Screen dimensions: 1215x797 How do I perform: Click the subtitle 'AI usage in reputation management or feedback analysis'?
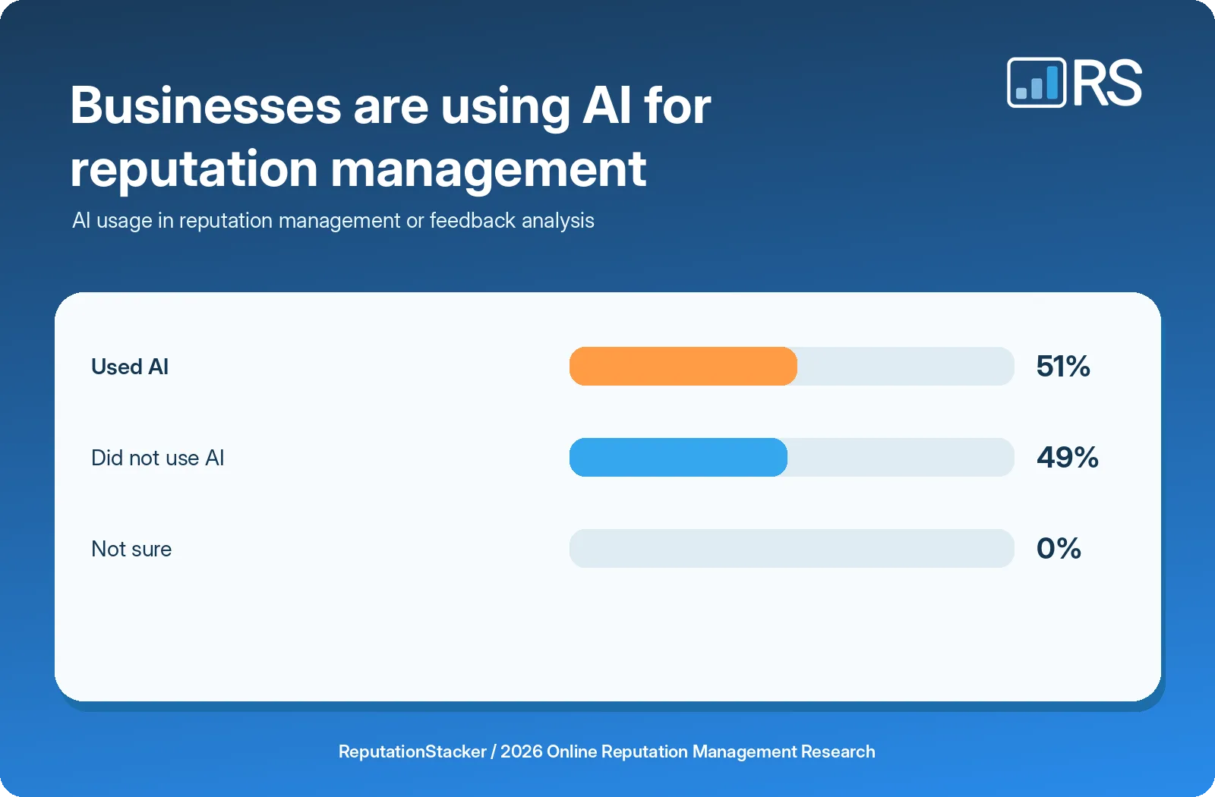(333, 221)
